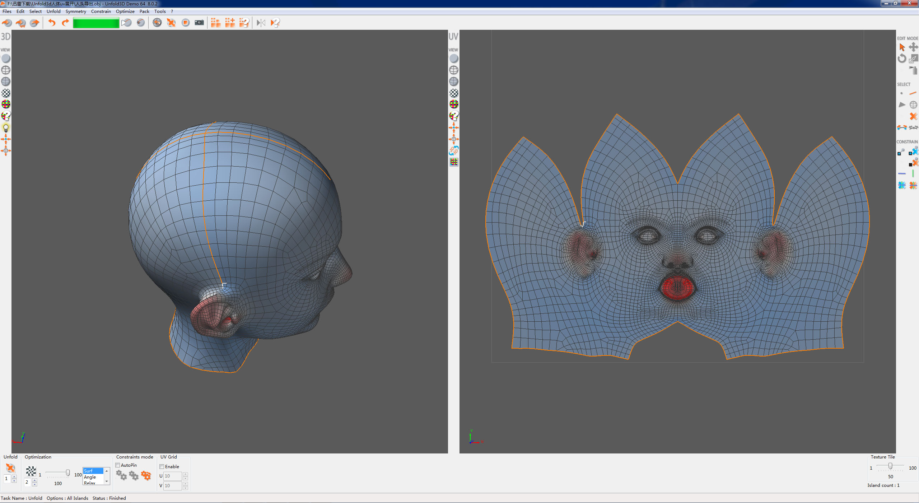Click the Optimization strength slider handle
Image resolution: width=919 pixels, height=503 pixels.
point(68,473)
